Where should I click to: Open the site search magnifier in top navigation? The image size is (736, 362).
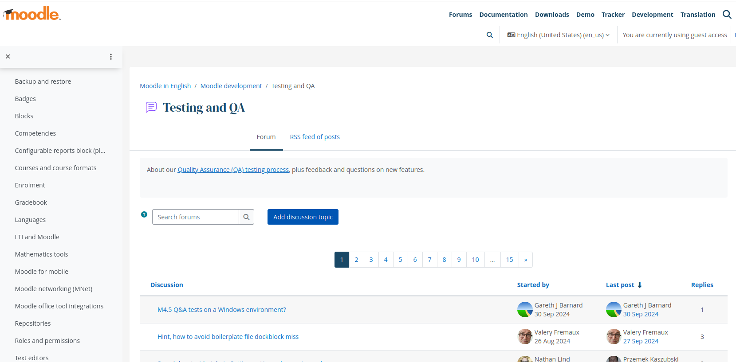(x=727, y=15)
